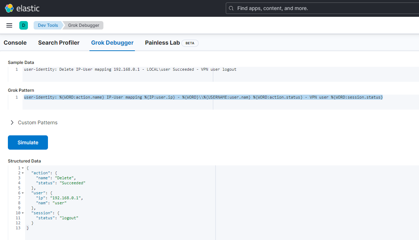Viewport: 419px width, 240px height.
Task: Click into the Sample Data editor
Action: [x=221, y=74]
